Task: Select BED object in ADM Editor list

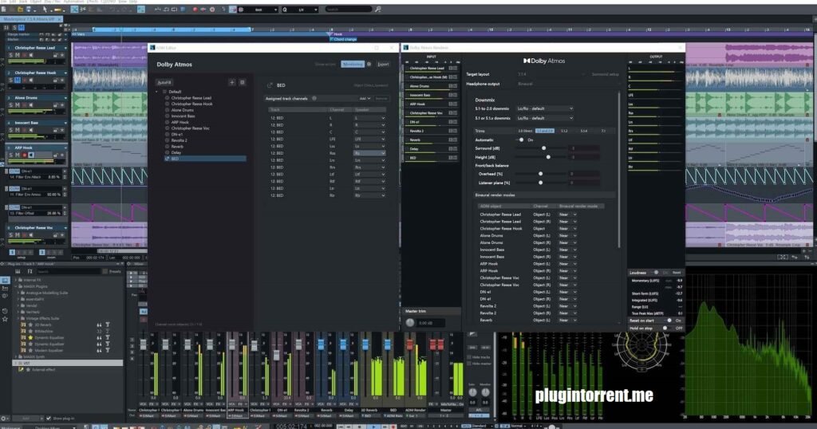Action: point(204,159)
